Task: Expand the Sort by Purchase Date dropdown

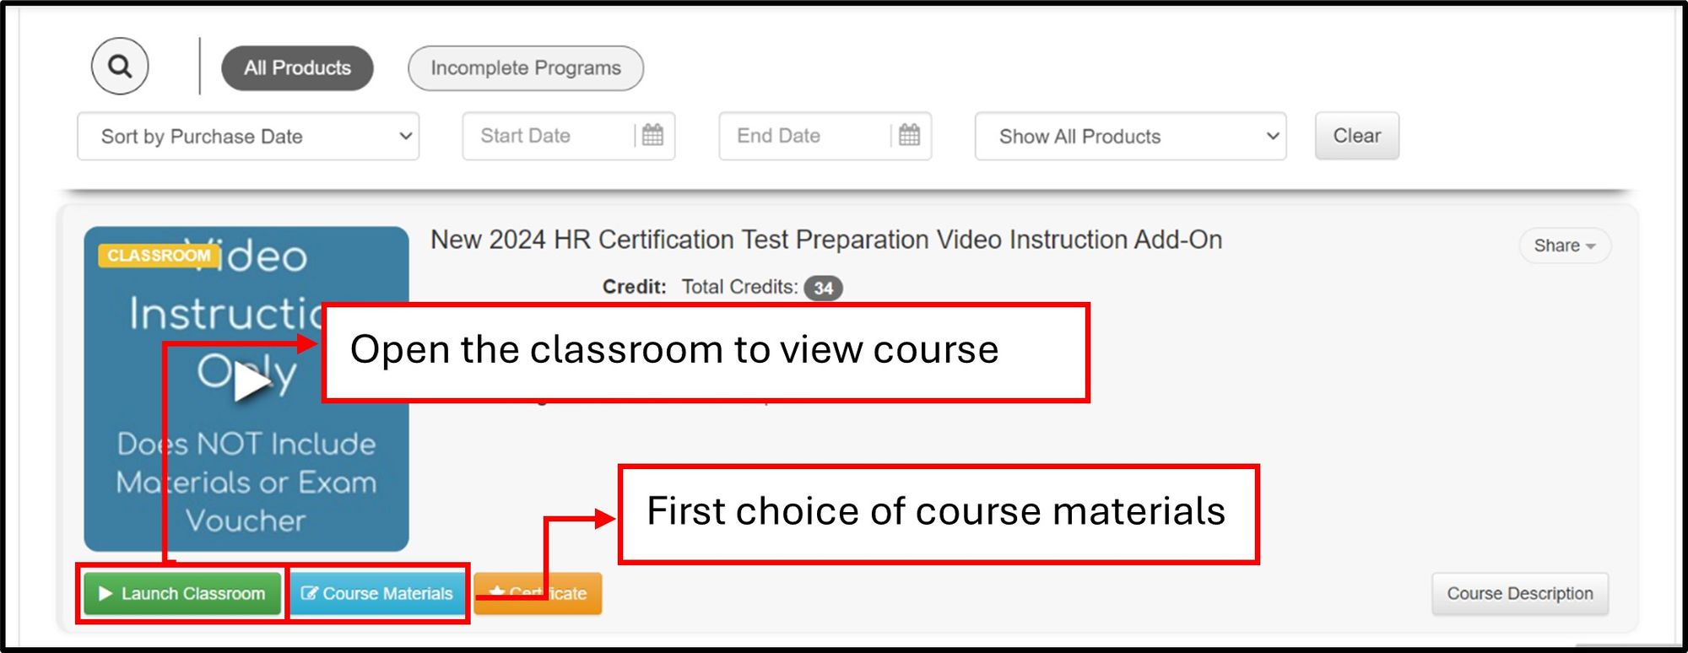Action: click(x=247, y=137)
